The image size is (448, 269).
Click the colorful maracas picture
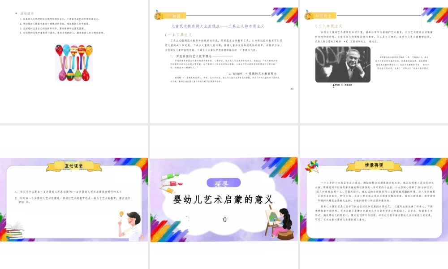pyautogui.click(x=74, y=63)
